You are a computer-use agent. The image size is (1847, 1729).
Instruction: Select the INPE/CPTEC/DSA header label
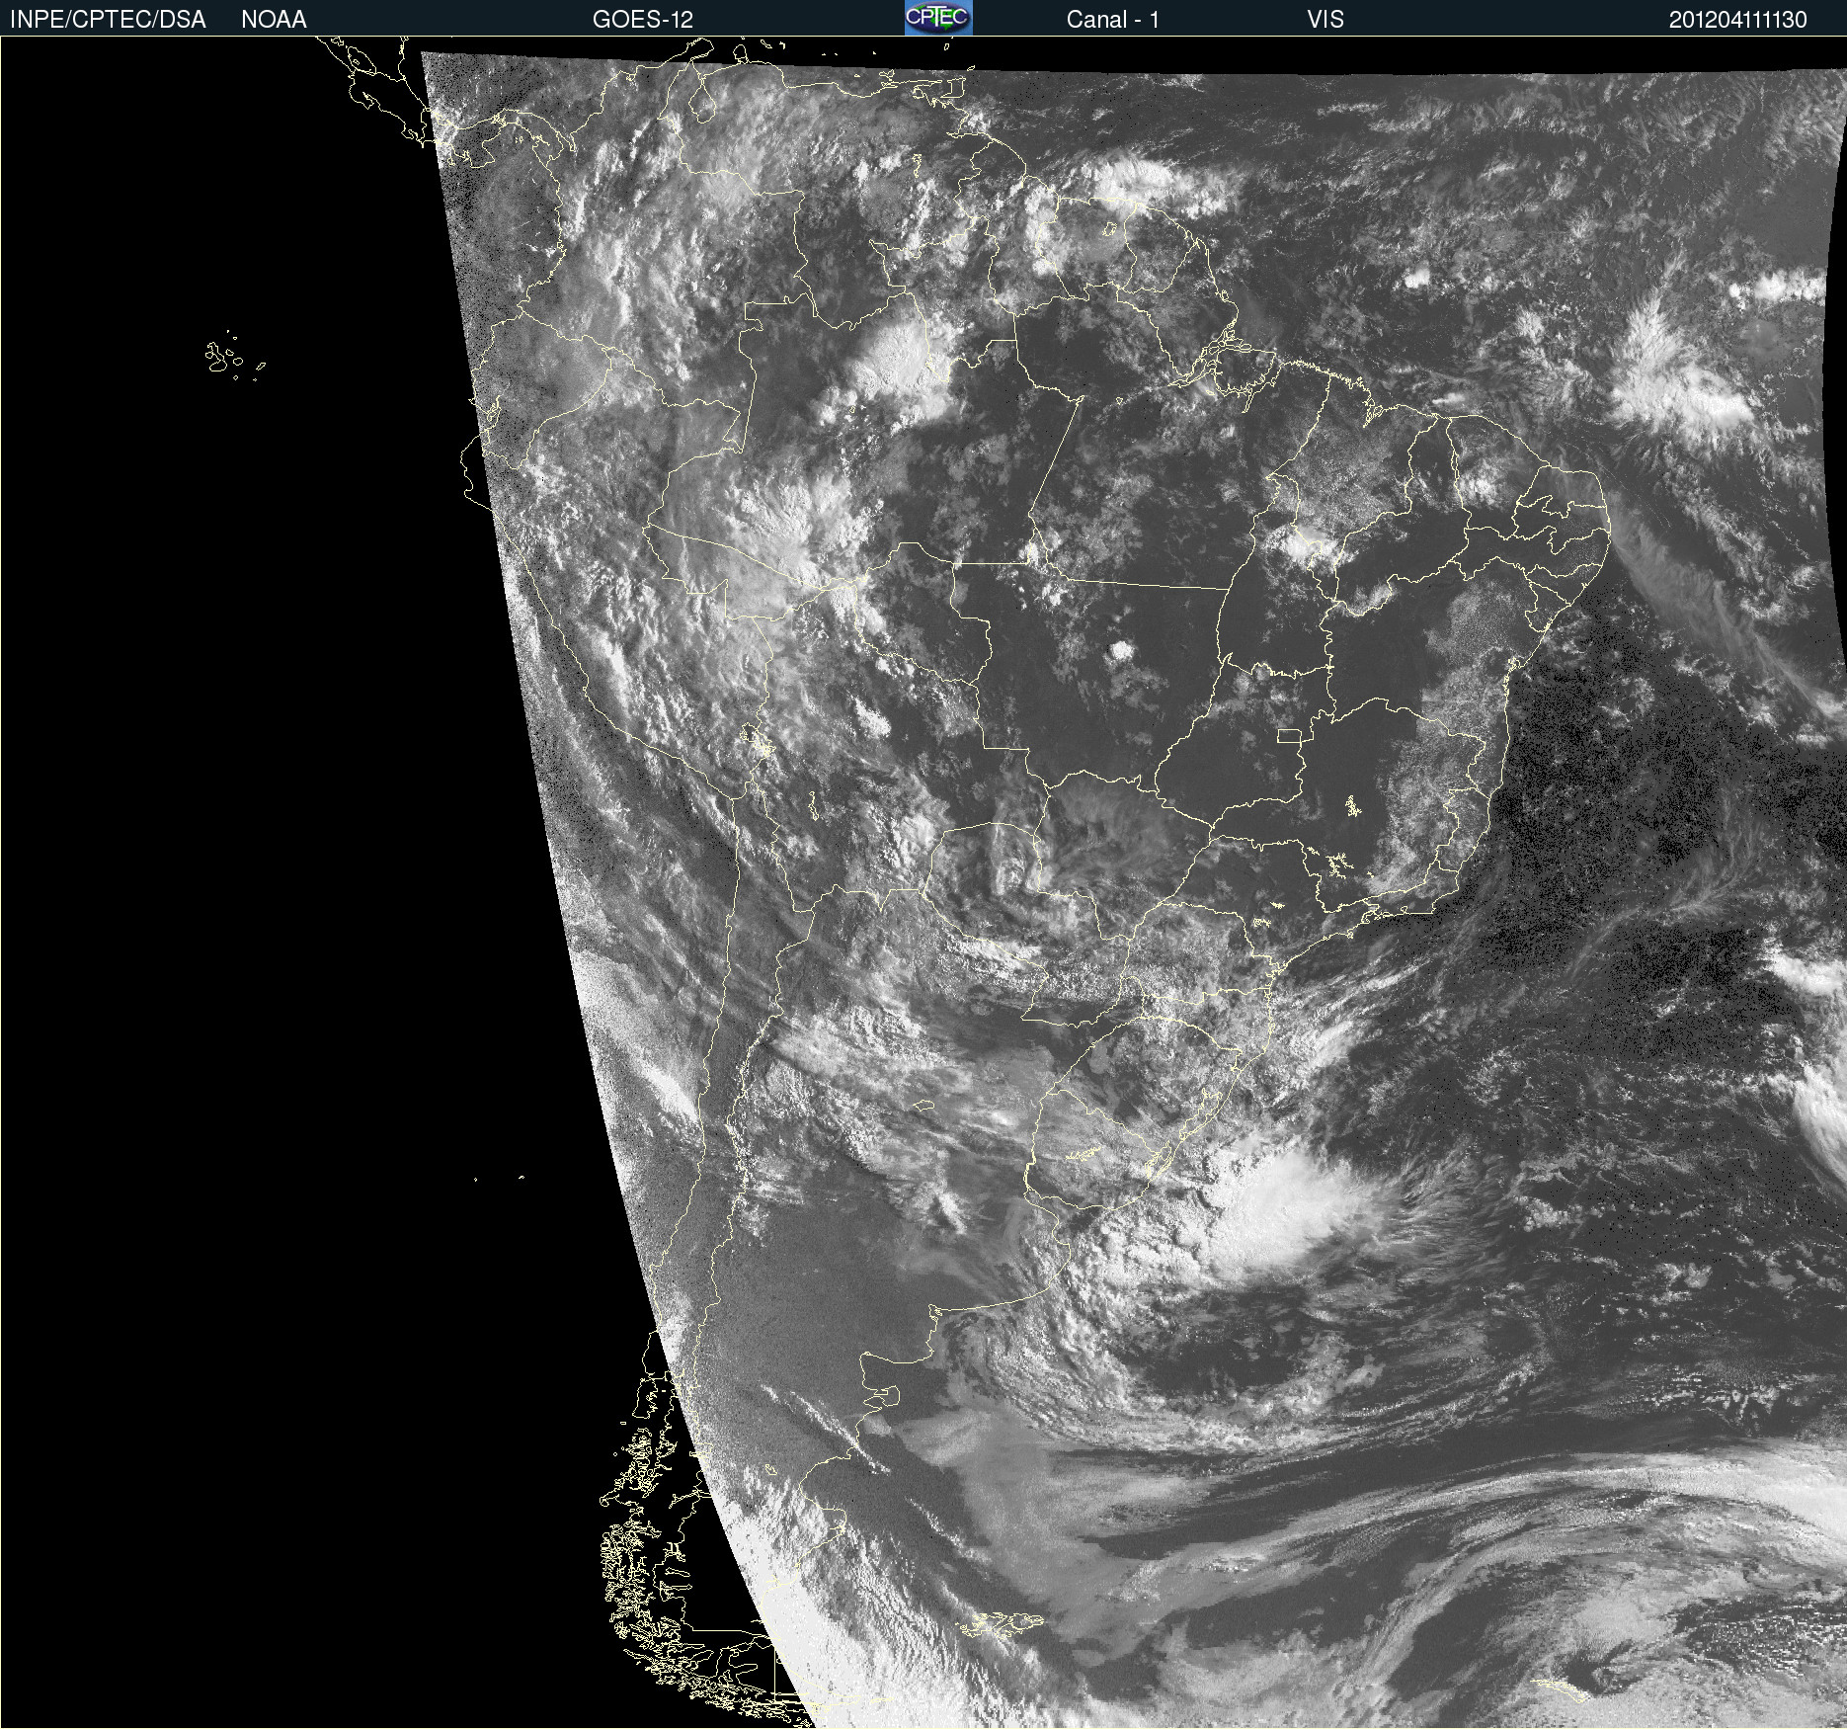point(108,20)
